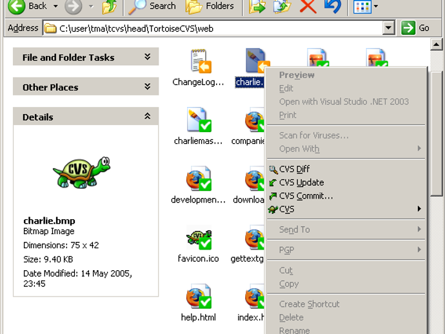Click the green Back arrow button
Image resolution: width=445 pixels, height=334 pixels.
pyautogui.click(x=17, y=6)
